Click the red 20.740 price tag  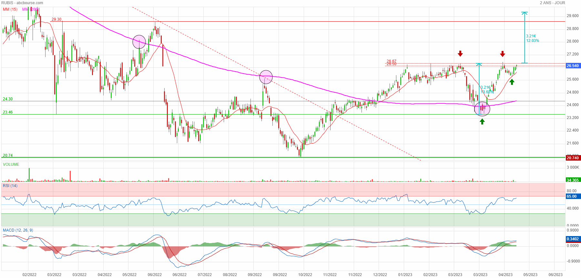[x=573, y=158]
